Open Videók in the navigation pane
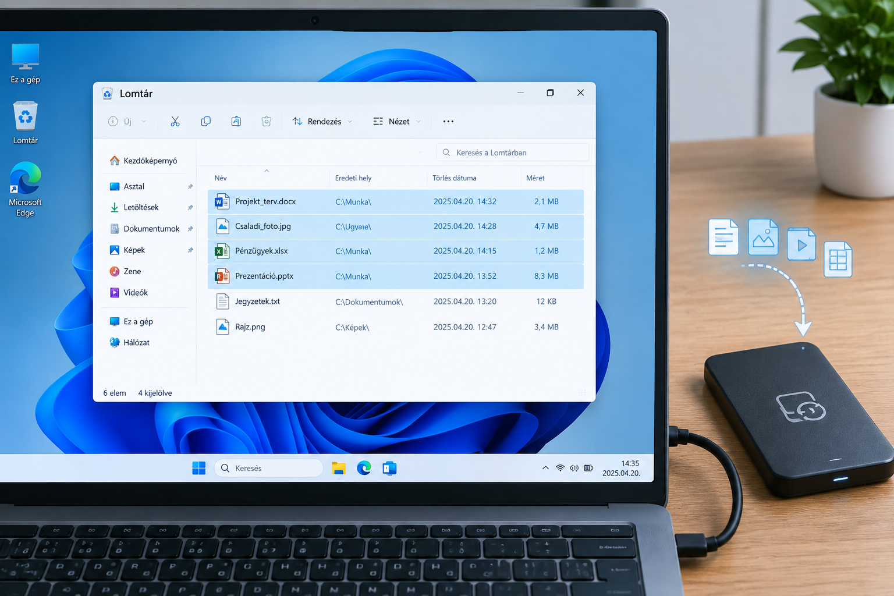 (129, 293)
